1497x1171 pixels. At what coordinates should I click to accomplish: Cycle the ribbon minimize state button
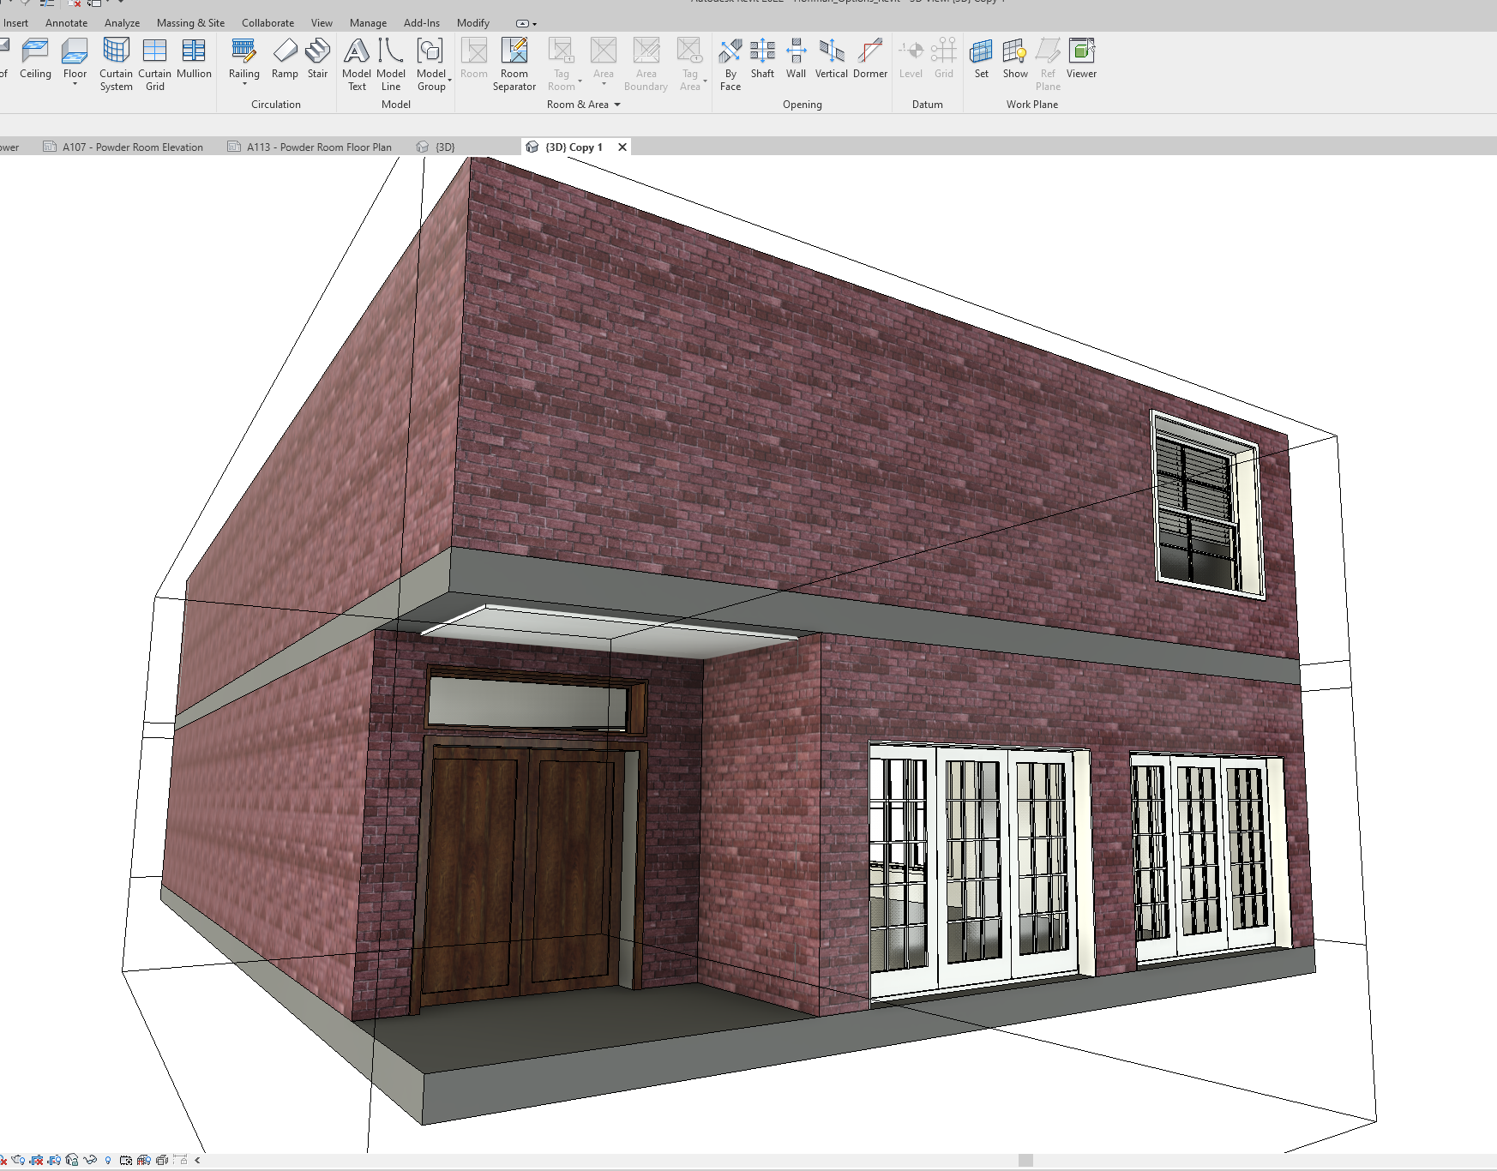coord(521,24)
